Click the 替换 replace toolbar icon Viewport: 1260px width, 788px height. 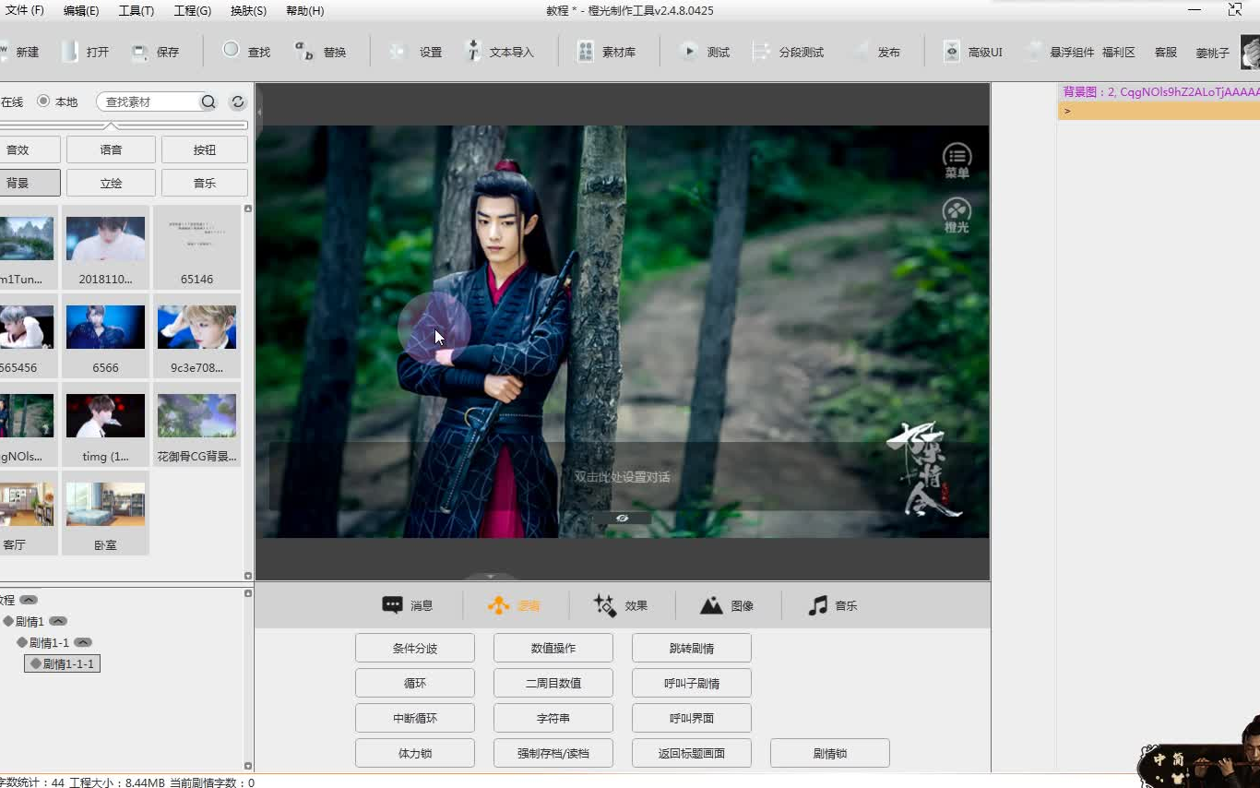click(x=303, y=52)
